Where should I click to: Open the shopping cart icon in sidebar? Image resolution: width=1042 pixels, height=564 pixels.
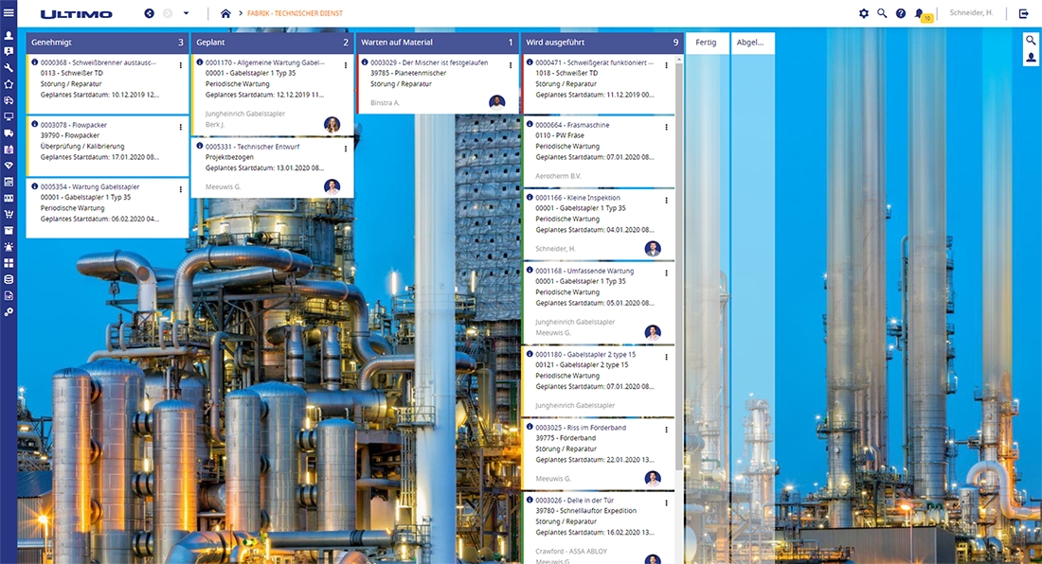(9, 214)
